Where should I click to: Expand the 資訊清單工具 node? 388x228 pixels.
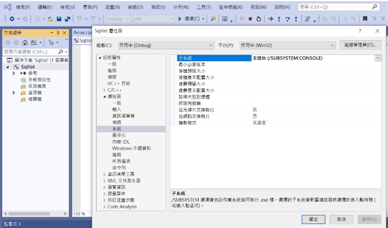(105, 175)
